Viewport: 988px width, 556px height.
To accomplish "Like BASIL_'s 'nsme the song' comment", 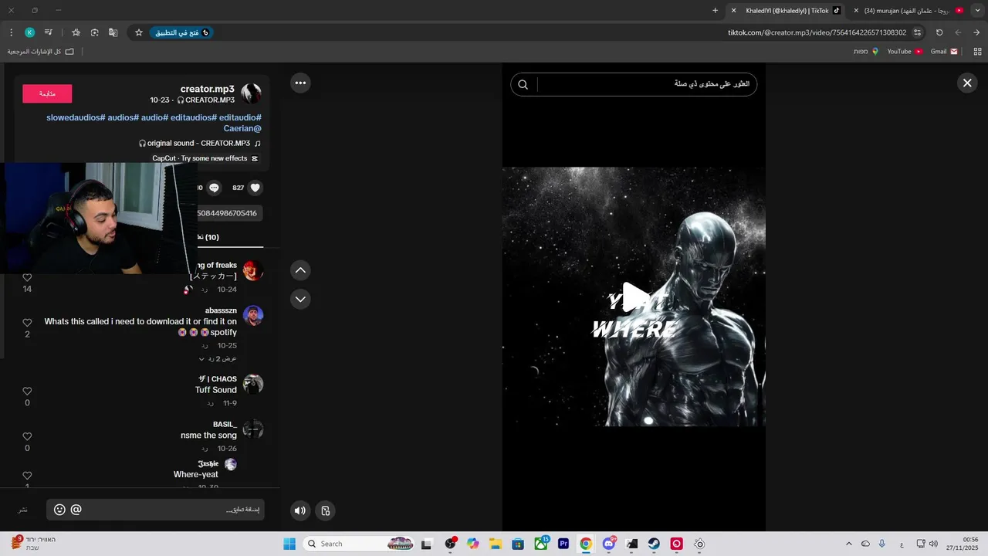I will [x=27, y=436].
